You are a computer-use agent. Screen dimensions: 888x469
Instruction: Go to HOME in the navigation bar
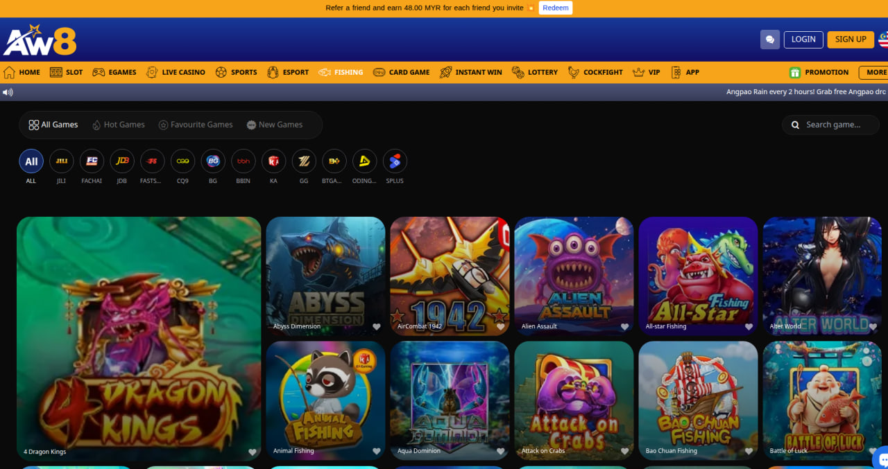click(22, 72)
